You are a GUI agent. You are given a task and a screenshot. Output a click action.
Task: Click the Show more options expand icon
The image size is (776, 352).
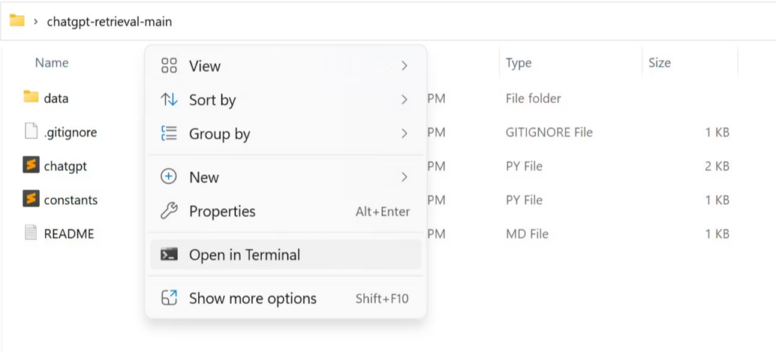[x=169, y=298]
